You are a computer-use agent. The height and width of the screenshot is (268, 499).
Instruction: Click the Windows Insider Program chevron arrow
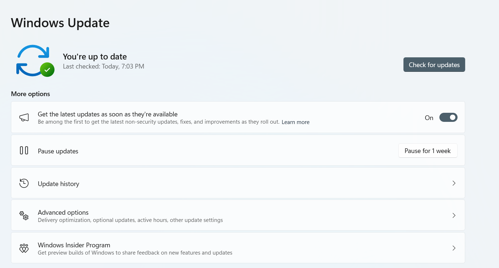[x=454, y=248]
